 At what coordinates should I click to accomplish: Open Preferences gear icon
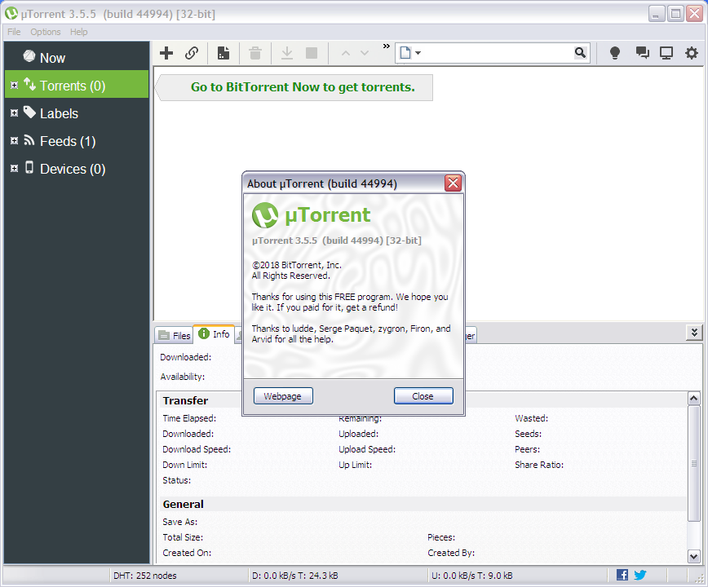692,53
